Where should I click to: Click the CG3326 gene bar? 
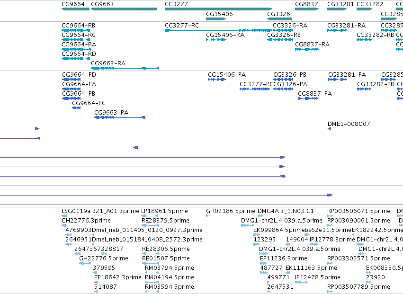tap(279, 19)
